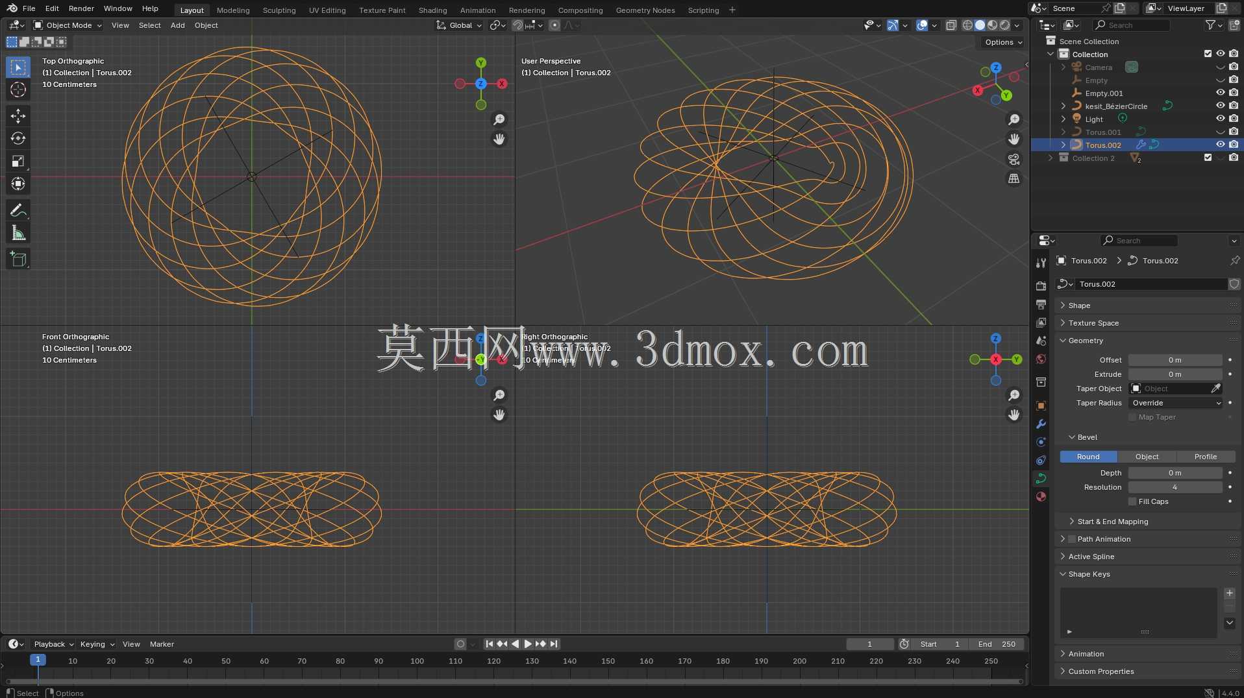Open the Render menu
This screenshot has width=1244, height=698.
(81, 8)
